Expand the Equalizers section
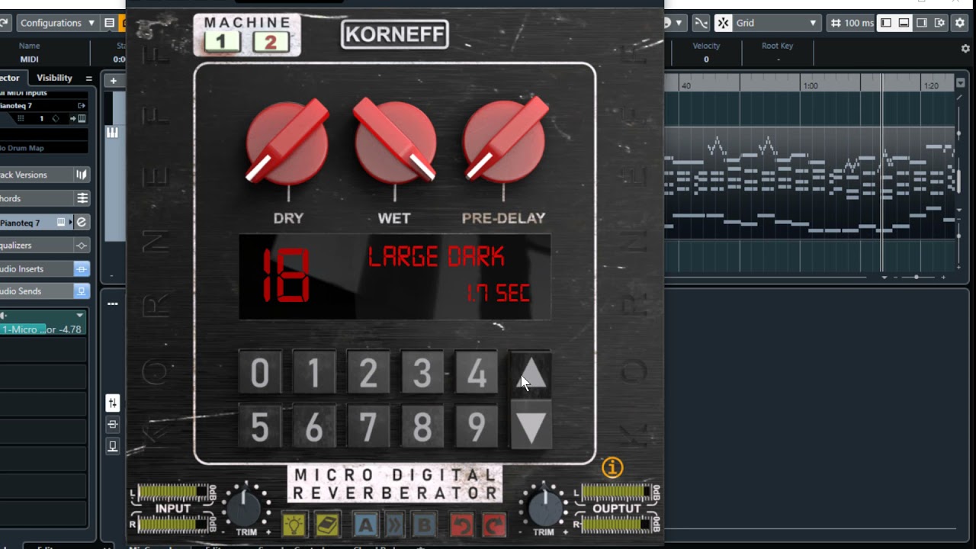Screen dimensions: 976x549 click(45, 246)
